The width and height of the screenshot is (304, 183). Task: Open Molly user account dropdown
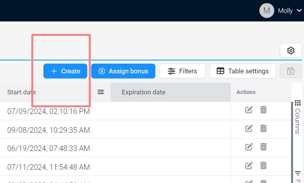point(290,11)
